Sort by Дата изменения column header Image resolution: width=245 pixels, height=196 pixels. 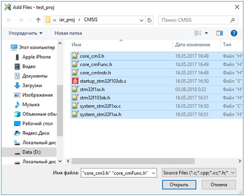click(192, 44)
